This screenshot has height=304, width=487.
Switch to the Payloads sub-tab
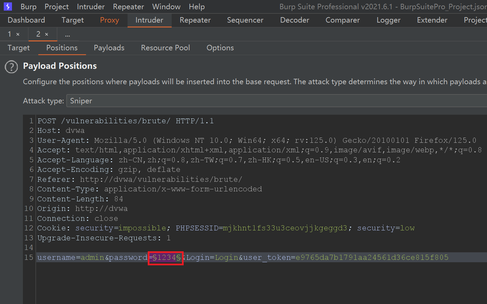[x=109, y=48]
